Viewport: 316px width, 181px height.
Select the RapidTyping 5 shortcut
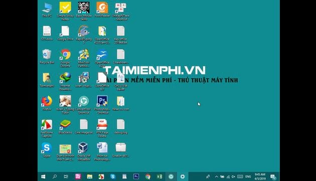tap(84, 34)
